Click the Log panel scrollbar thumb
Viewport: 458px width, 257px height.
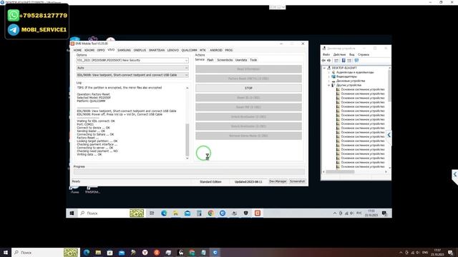pos(187,140)
